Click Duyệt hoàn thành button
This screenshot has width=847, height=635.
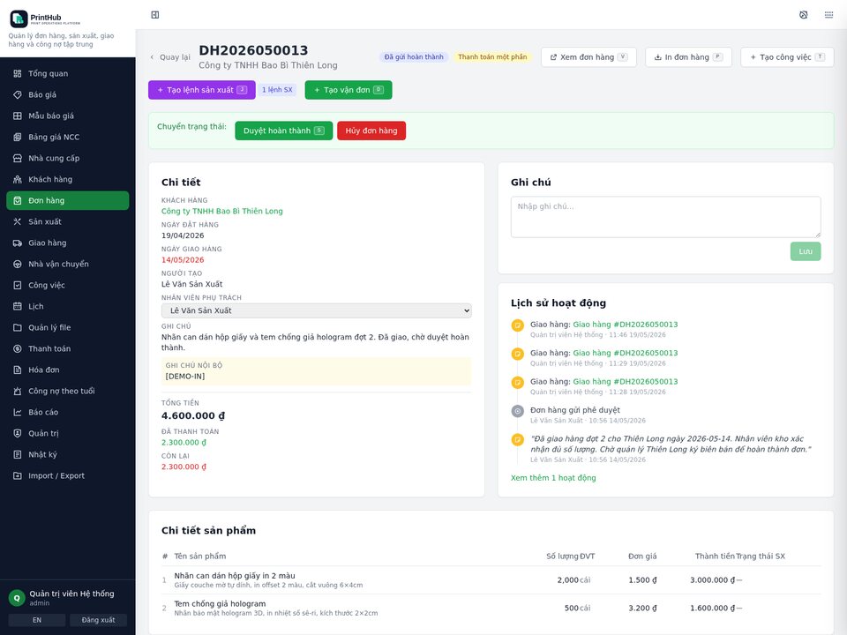(283, 131)
